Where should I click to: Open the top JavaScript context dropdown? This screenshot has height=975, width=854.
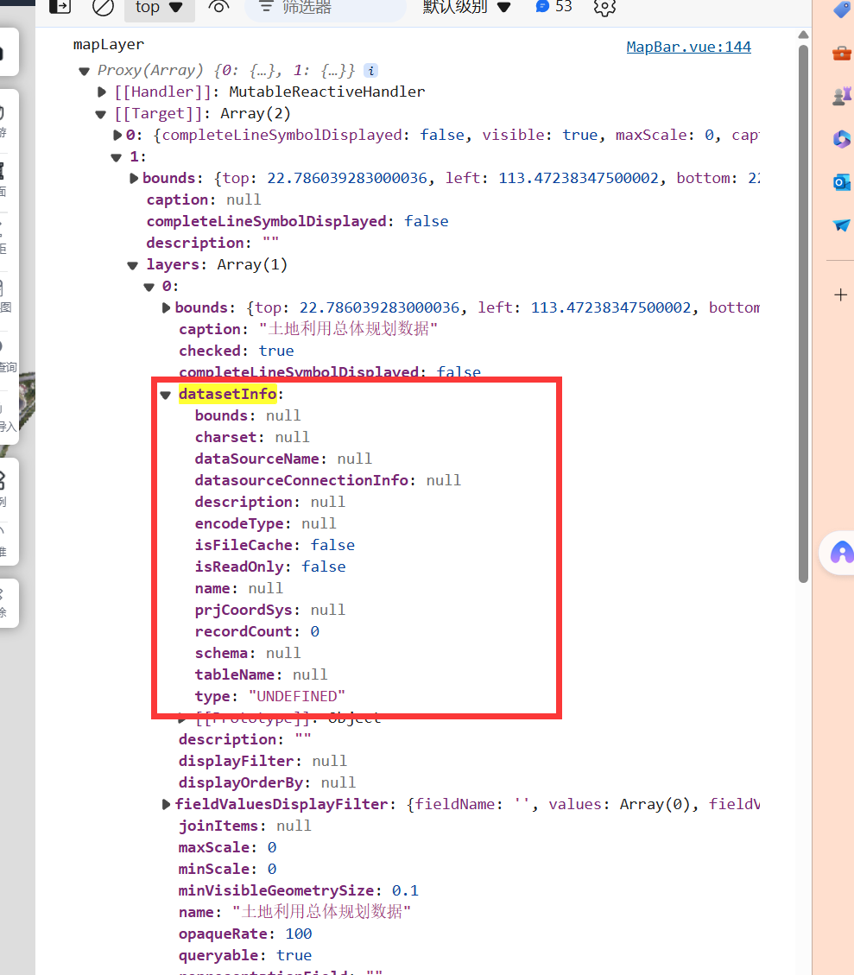[x=160, y=8]
